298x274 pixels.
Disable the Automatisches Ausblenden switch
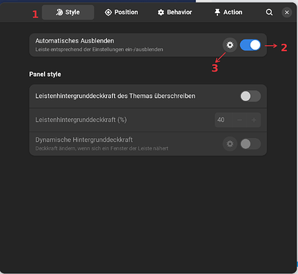(250, 45)
